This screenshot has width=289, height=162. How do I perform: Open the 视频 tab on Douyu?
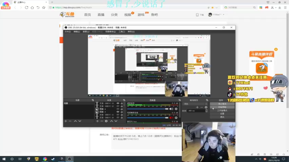(x=128, y=15)
